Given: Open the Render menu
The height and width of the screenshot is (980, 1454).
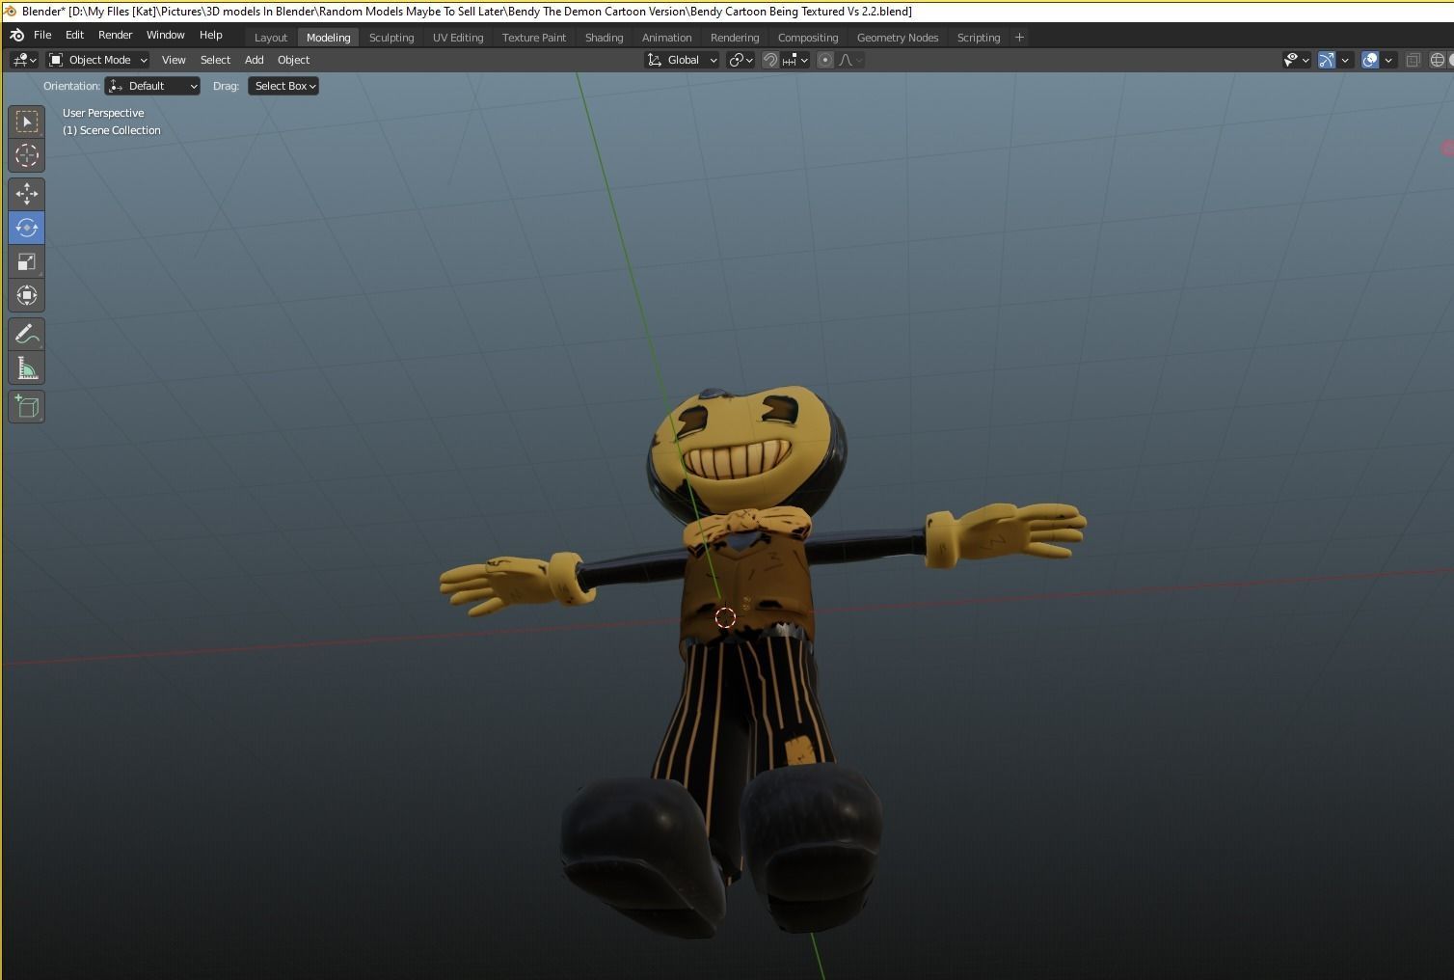Looking at the screenshot, I should click(x=115, y=35).
